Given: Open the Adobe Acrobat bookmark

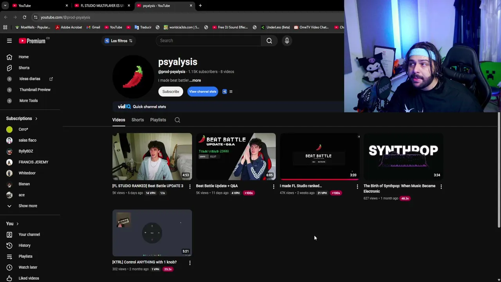Looking at the screenshot, I should (x=69, y=27).
